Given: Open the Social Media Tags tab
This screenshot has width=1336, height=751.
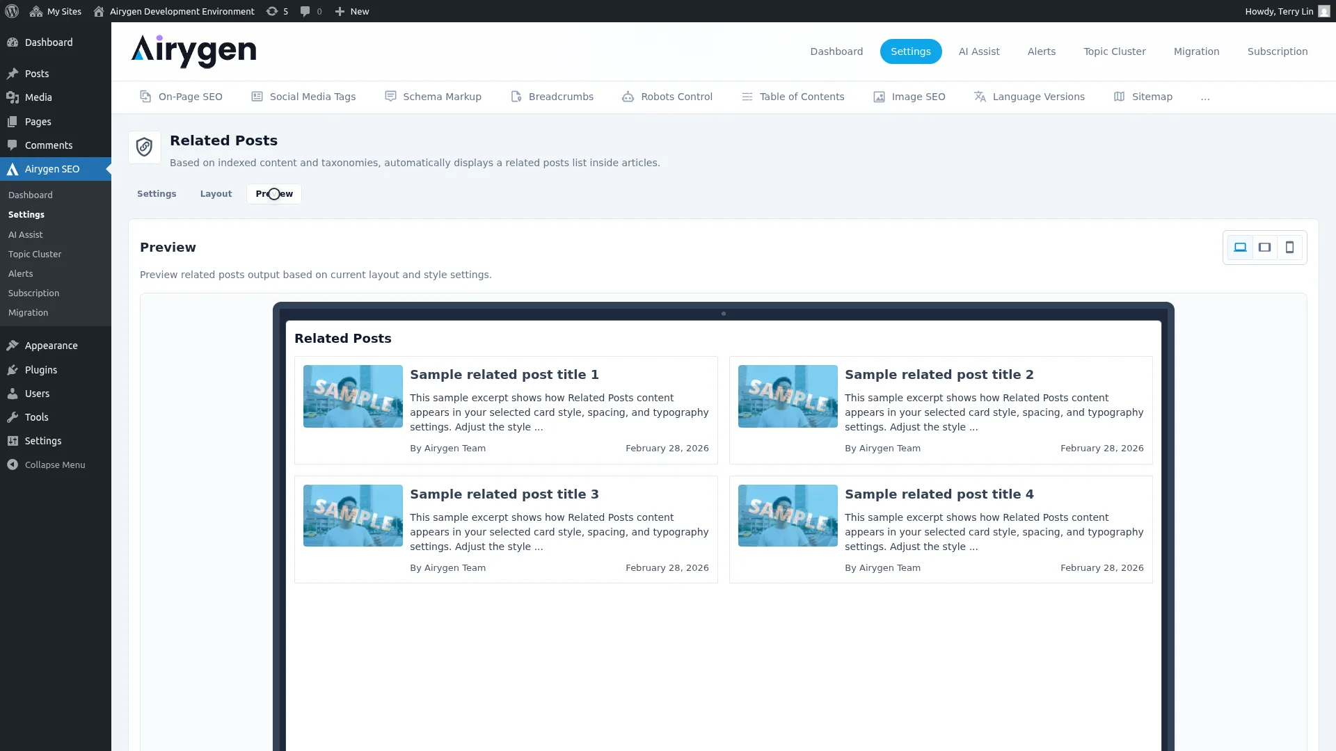Looking at the screenshot, I should 303,97.
